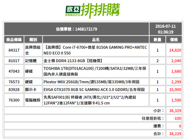Select product code 84317

(14, 50)
